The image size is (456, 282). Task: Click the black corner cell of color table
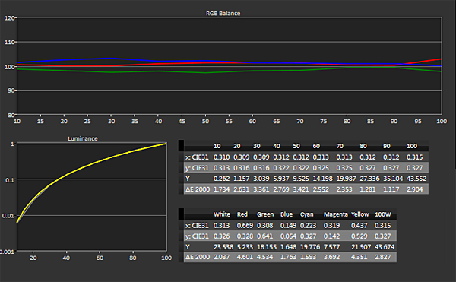point(181,214)
